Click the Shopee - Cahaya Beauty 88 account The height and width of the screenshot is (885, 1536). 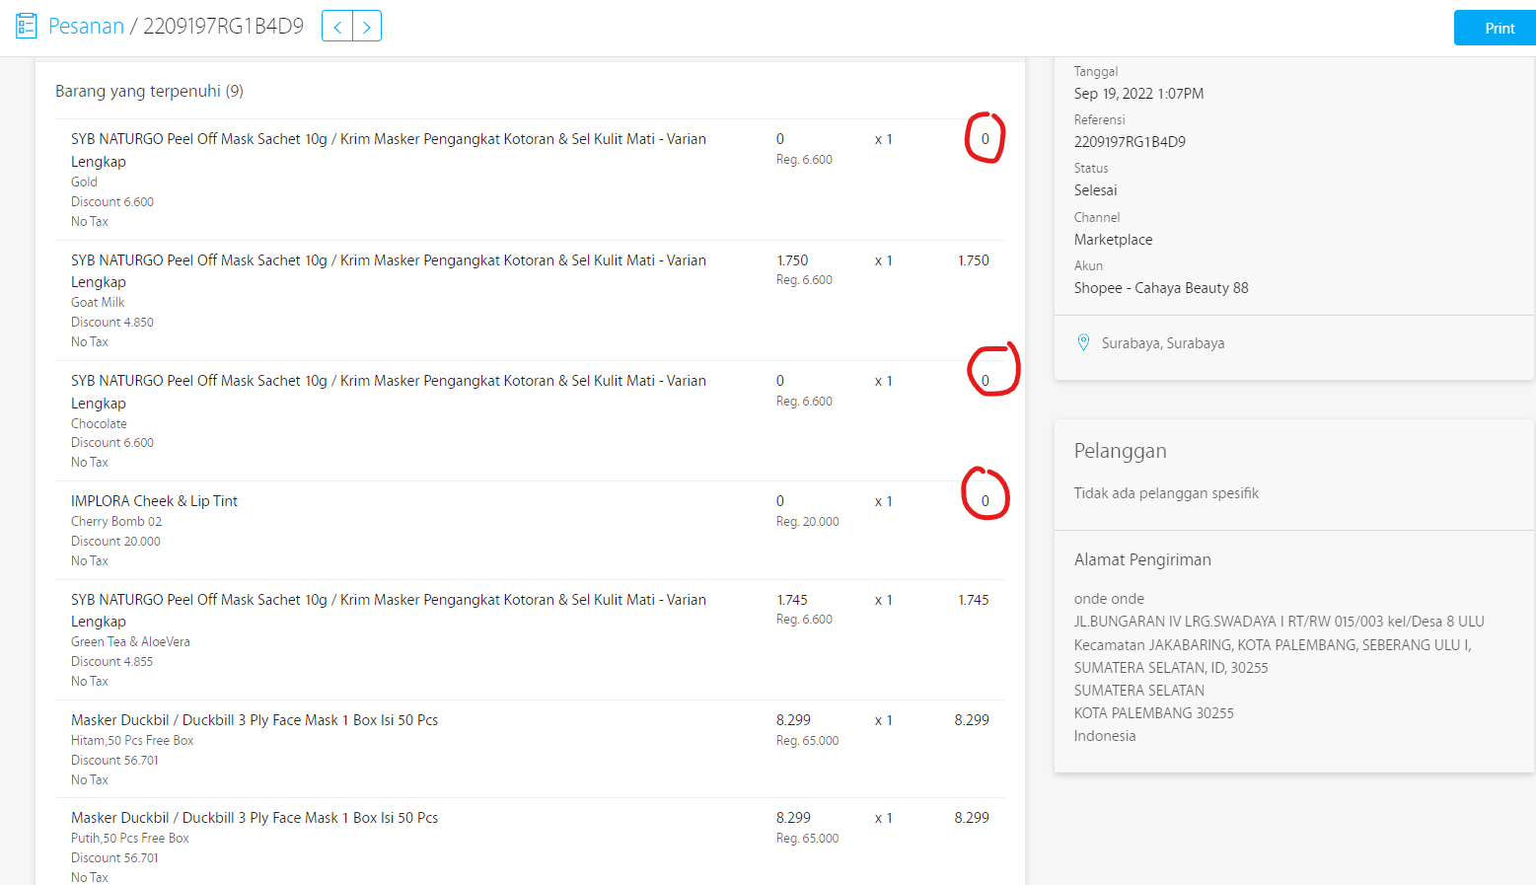1161,288
